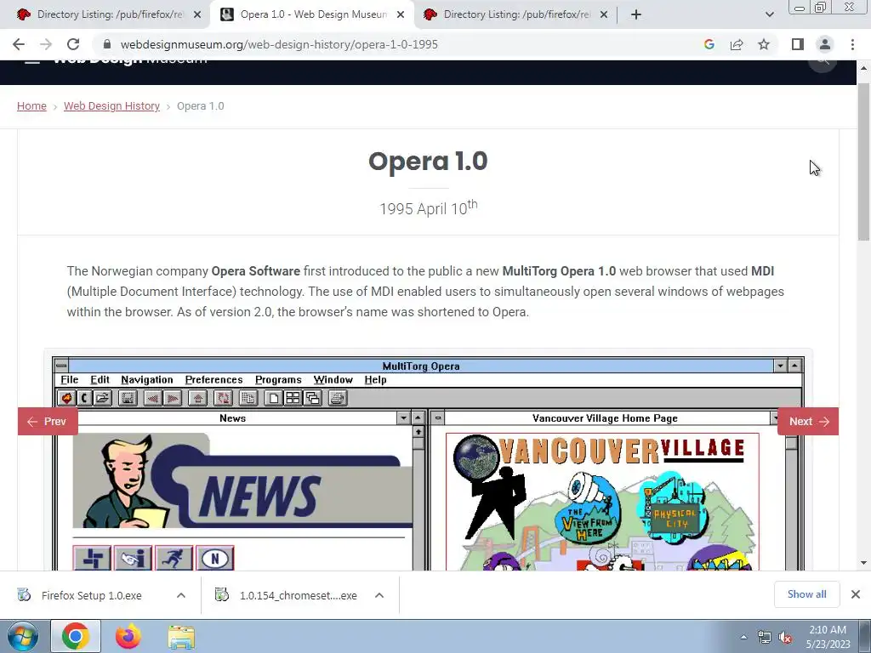Open Chrome profile menu
This screenshot has width=871, height=653.
(825, 44)
